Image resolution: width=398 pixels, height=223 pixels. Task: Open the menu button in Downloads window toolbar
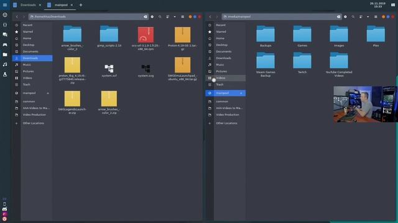pyautogui.click(x=182, y=17)
